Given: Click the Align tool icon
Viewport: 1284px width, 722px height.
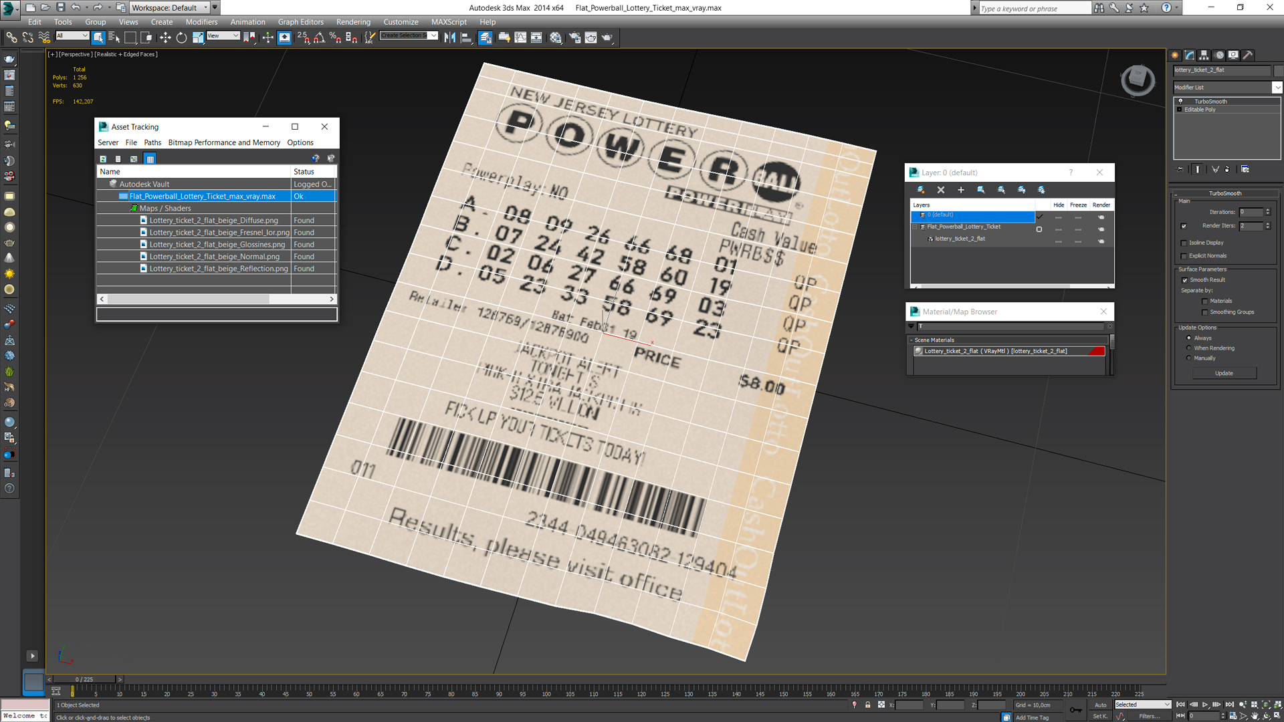Looking at the screenshot, I should (466, 37).
